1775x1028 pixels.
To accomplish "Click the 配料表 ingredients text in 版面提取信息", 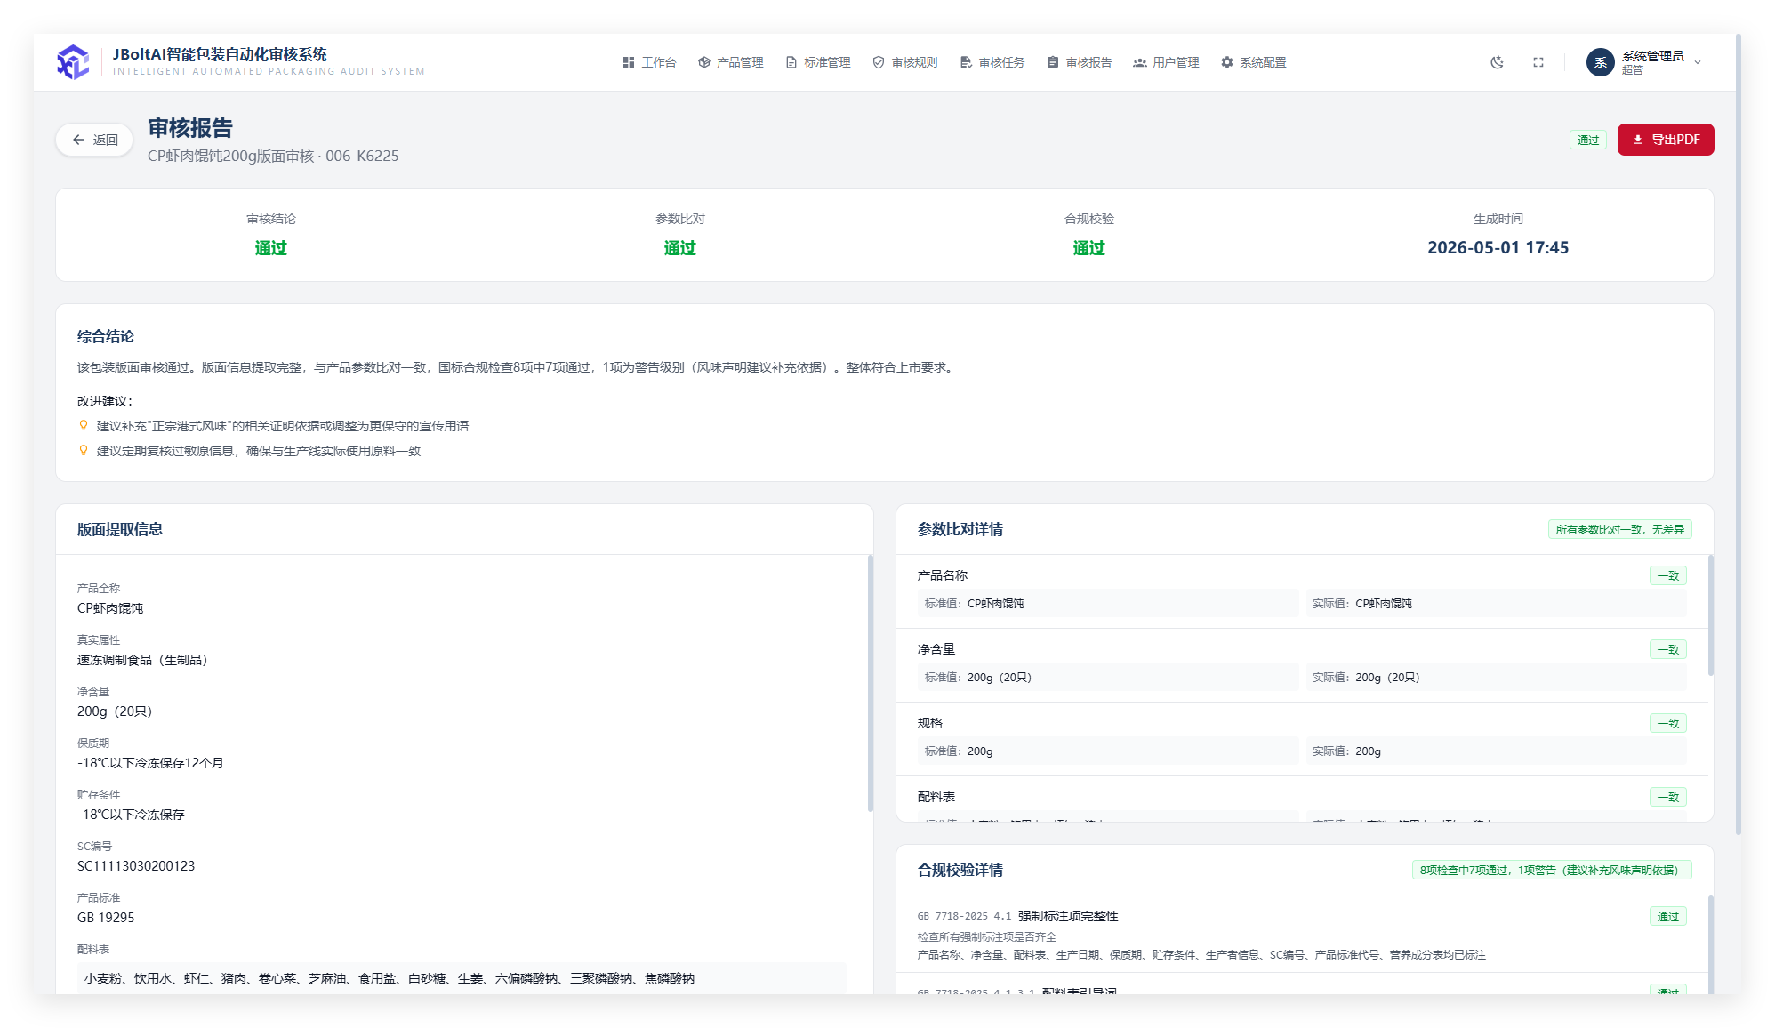I will [390, 978].
